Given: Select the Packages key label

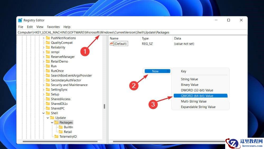Looking at the screenshot, I should [x=66, y=122].
